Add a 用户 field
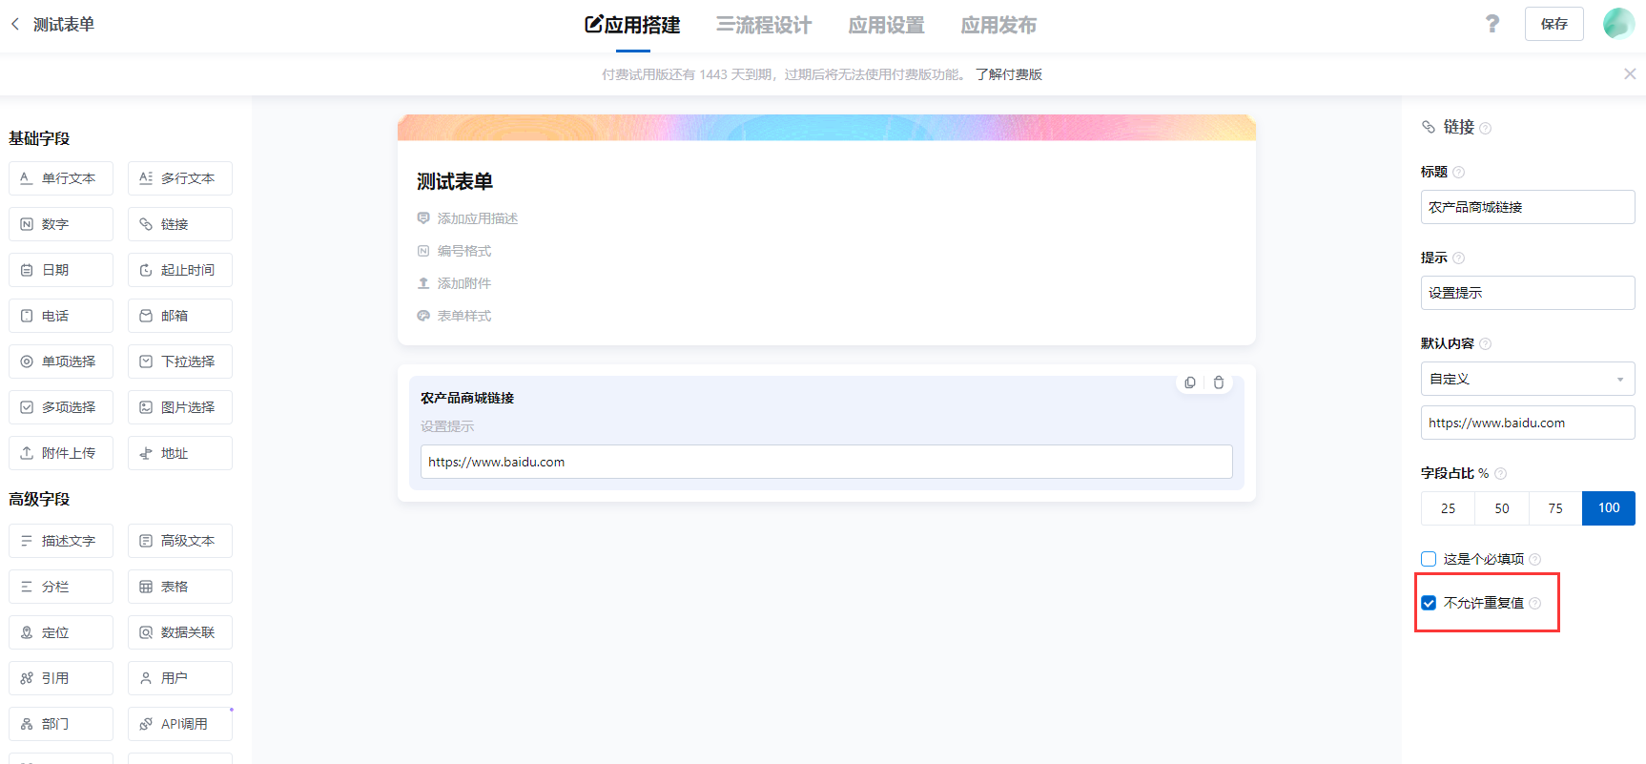1646x764 pixels. [x=180, y=678]
